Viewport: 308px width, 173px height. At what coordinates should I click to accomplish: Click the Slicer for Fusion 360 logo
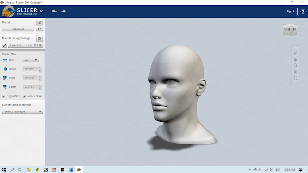point(19,12)
